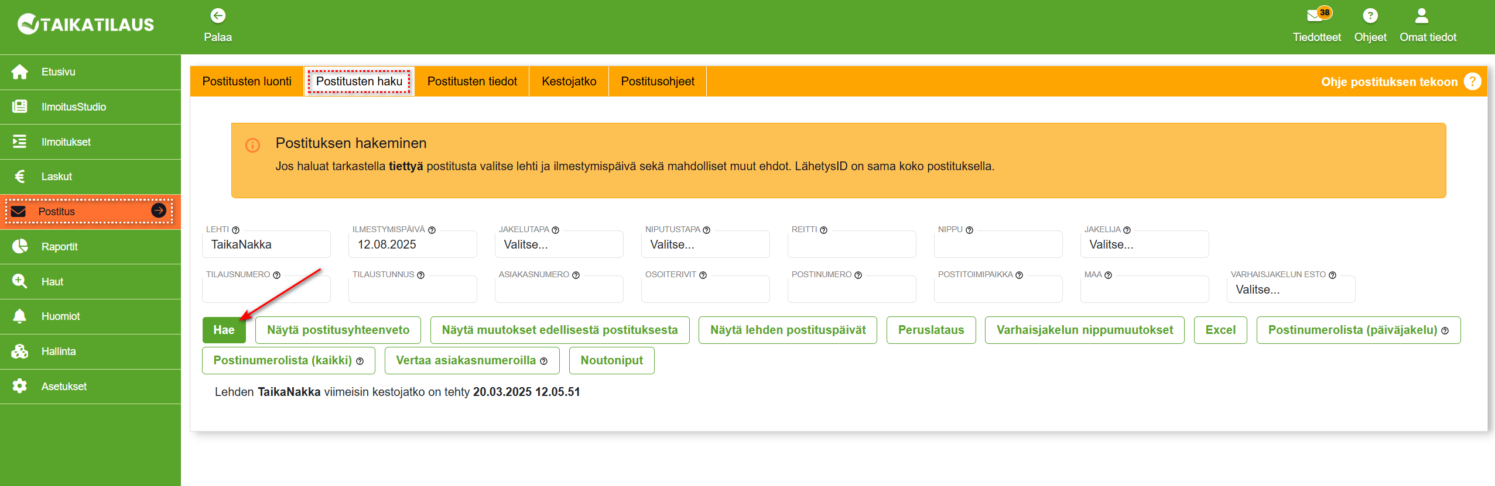The width and height of the screenshot is (1495, 486).
Task: Click the Palaa back arrow icon
Action: (218, 16)
